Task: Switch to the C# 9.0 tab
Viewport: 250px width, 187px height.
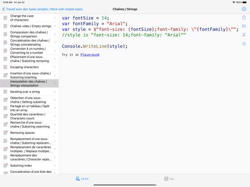Action: [82, 179]
